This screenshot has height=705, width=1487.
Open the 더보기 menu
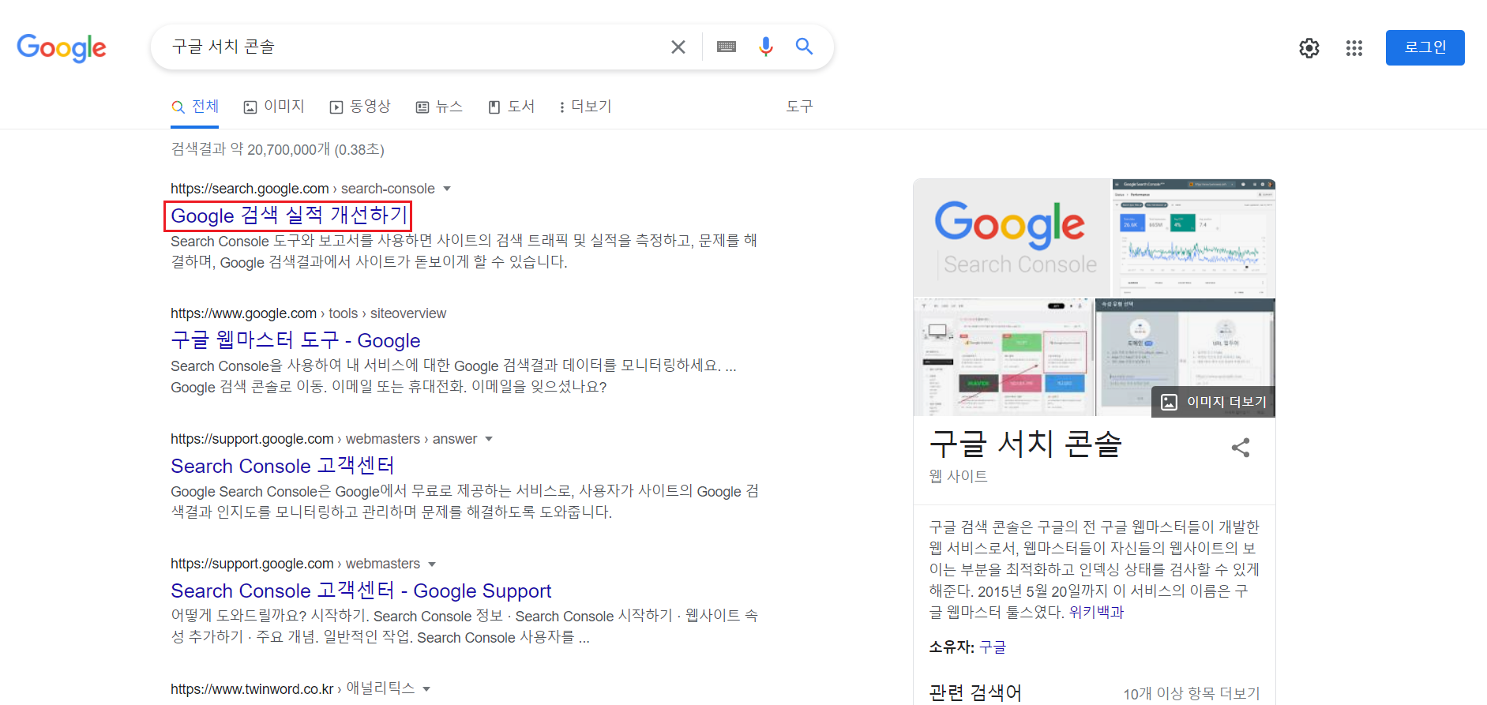(585, 107)
